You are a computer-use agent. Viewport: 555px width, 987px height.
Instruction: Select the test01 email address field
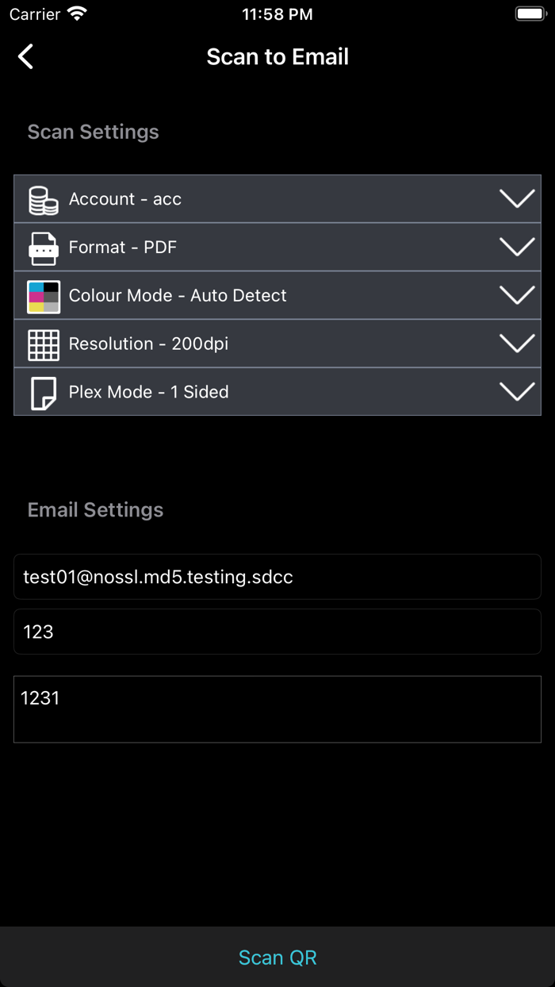click(277, 577)
